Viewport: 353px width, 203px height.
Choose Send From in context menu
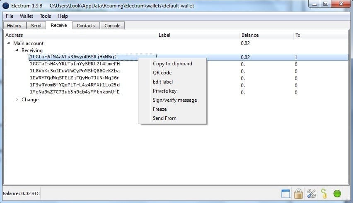pyautogui.click(x=172, y=118)
